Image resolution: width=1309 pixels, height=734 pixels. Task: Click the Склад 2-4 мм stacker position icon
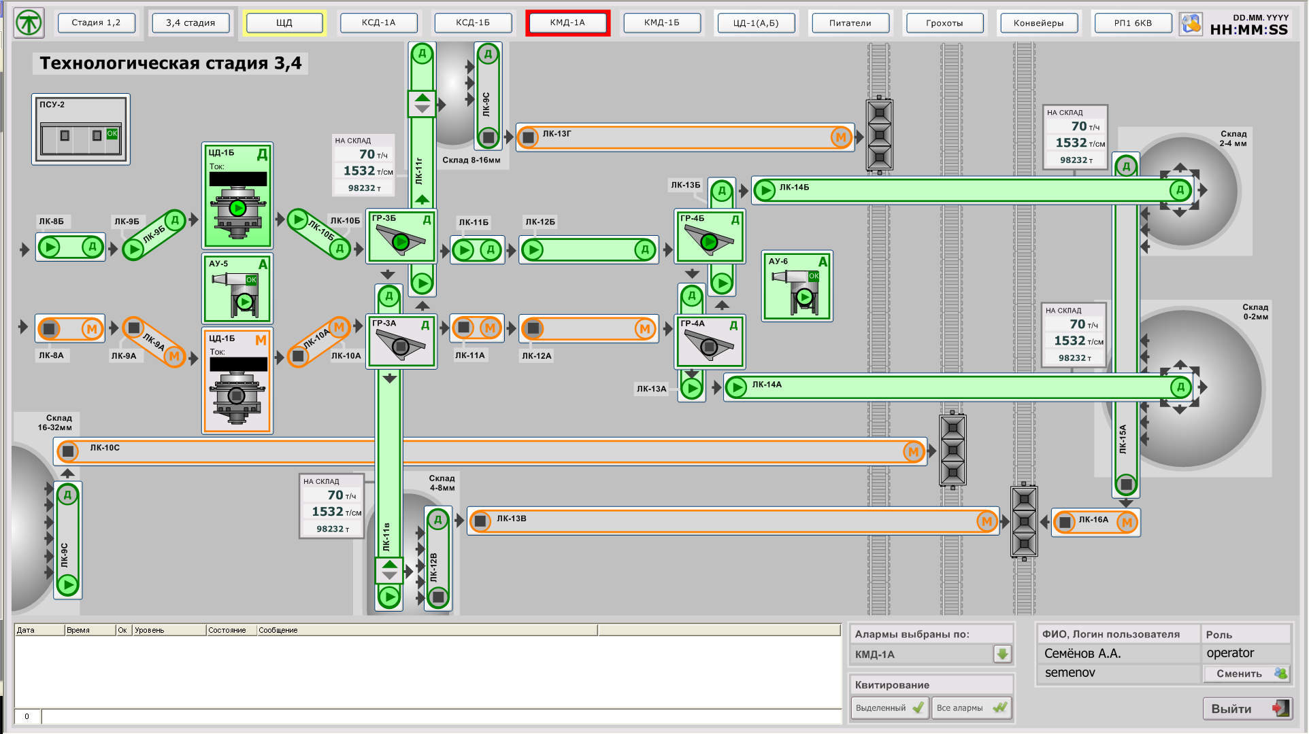click(x=1180, y=190)
